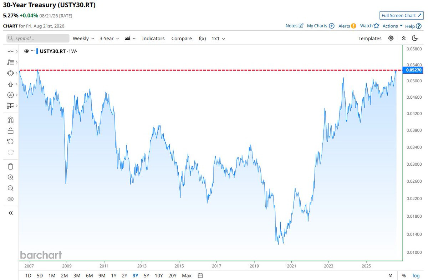The image size is (428, 280).
Task: Expand the Fibonacci tool submenu arrow
Action: 17,62
